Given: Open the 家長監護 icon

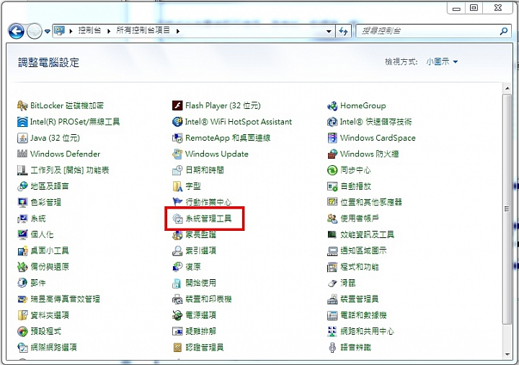Looking at the screenshot, I should (177, 234).
